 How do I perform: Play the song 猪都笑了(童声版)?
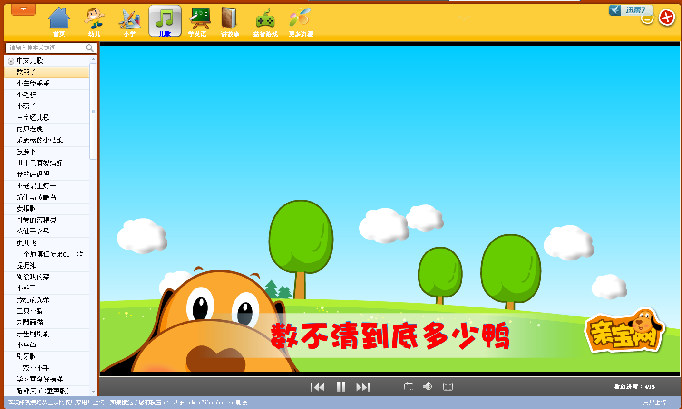coord(47,391)
